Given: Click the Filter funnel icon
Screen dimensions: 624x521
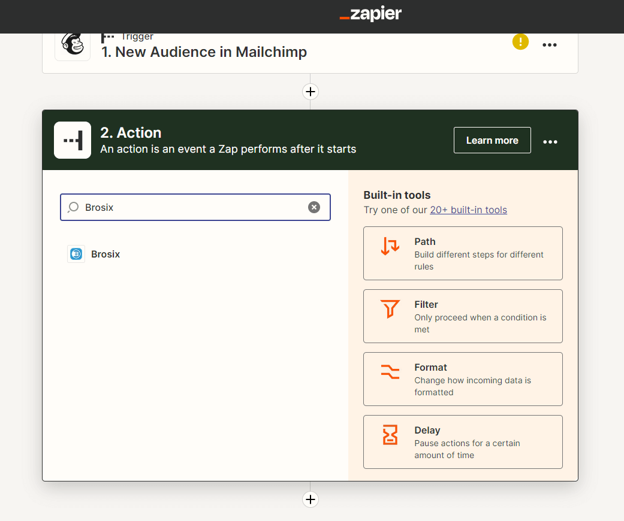Looking at the screenshot, I should click(x=390, y=309).
